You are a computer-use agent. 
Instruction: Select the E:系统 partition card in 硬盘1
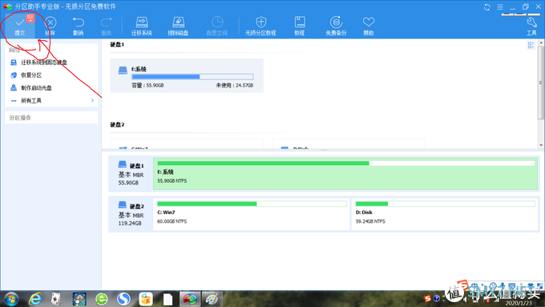pyautogui.click(x=187, y=75)
